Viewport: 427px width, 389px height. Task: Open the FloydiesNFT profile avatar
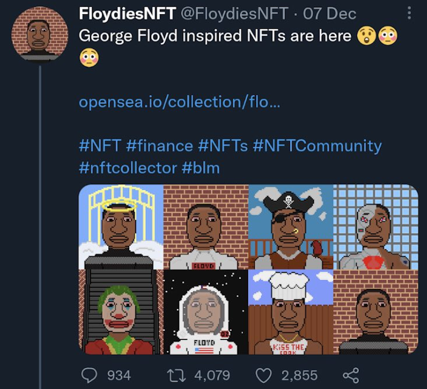coord(39,34)
